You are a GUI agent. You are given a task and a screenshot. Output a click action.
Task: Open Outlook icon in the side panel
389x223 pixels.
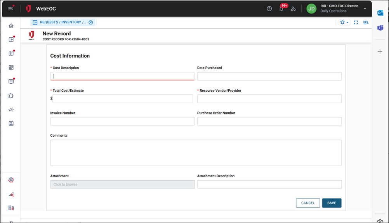[380, 13]
